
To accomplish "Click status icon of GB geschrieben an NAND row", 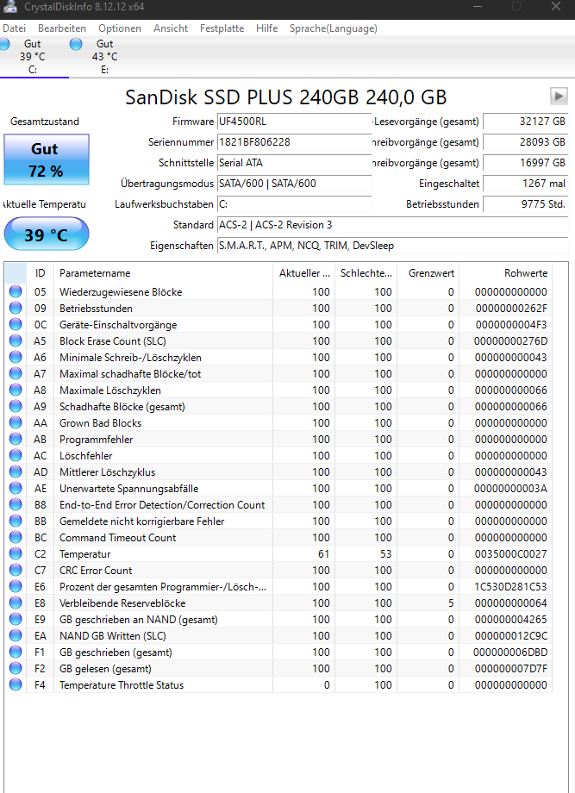I will pyautogui.click(x=16, y=619).
